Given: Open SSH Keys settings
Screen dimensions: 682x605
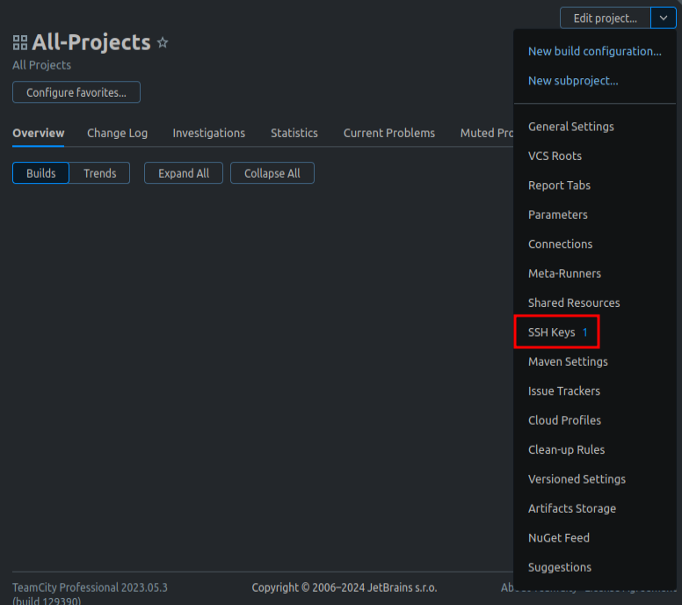Looking at the screenshot, I should point(552,332).
